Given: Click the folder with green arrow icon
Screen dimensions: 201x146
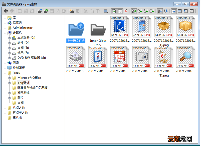Looking at the screenshot, I should (x=46, y=11).
